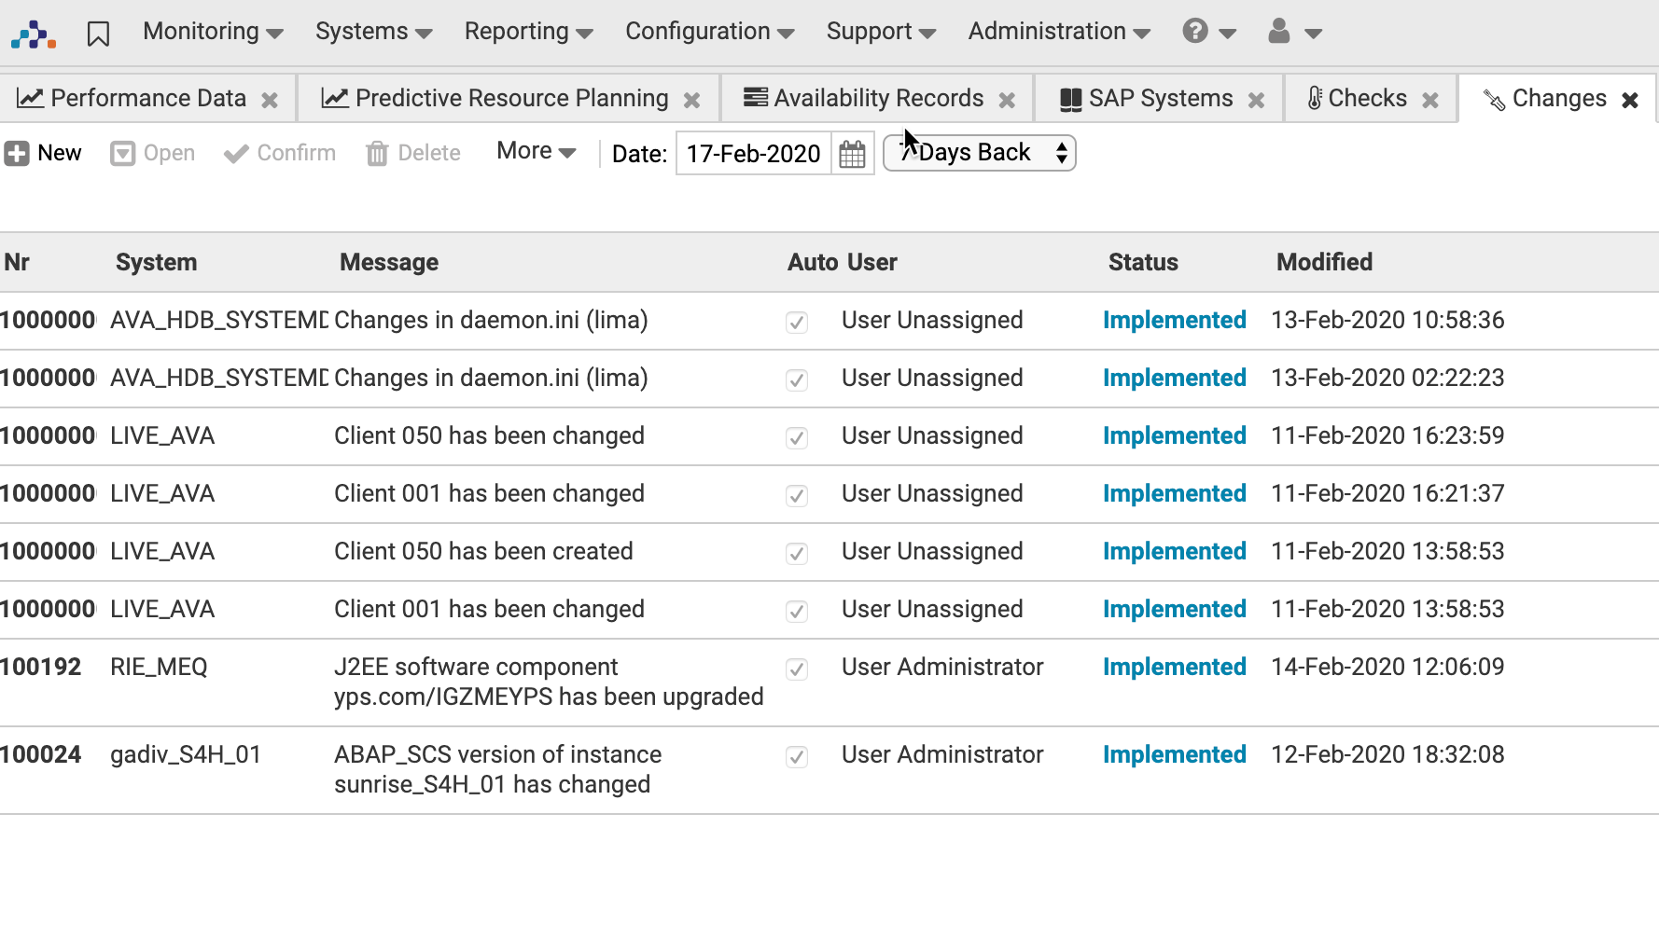Close the Availability Records tab
The image size is (1659, 938).
click(x=1007, y=100)
